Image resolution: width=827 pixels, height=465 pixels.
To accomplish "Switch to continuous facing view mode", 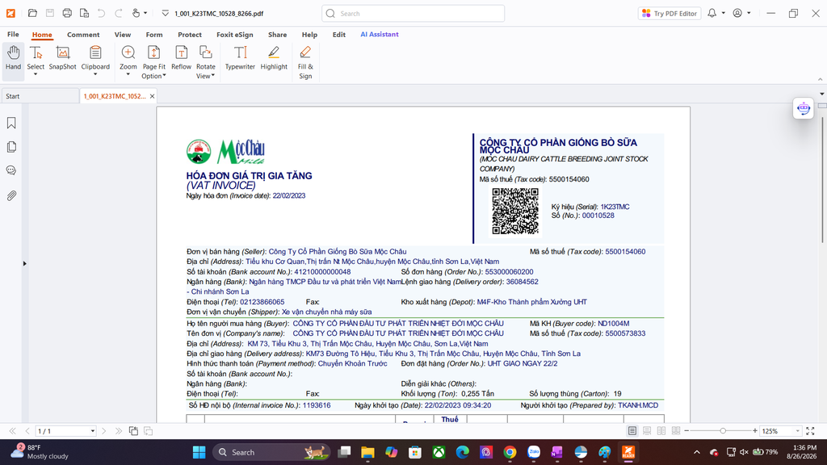I will (x=676, y=431).
